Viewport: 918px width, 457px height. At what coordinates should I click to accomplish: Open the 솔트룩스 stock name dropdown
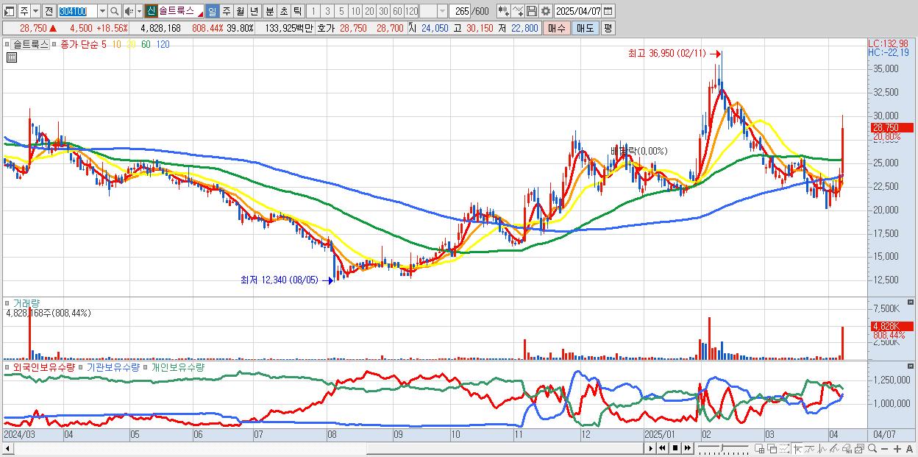[x=199, y=14]
